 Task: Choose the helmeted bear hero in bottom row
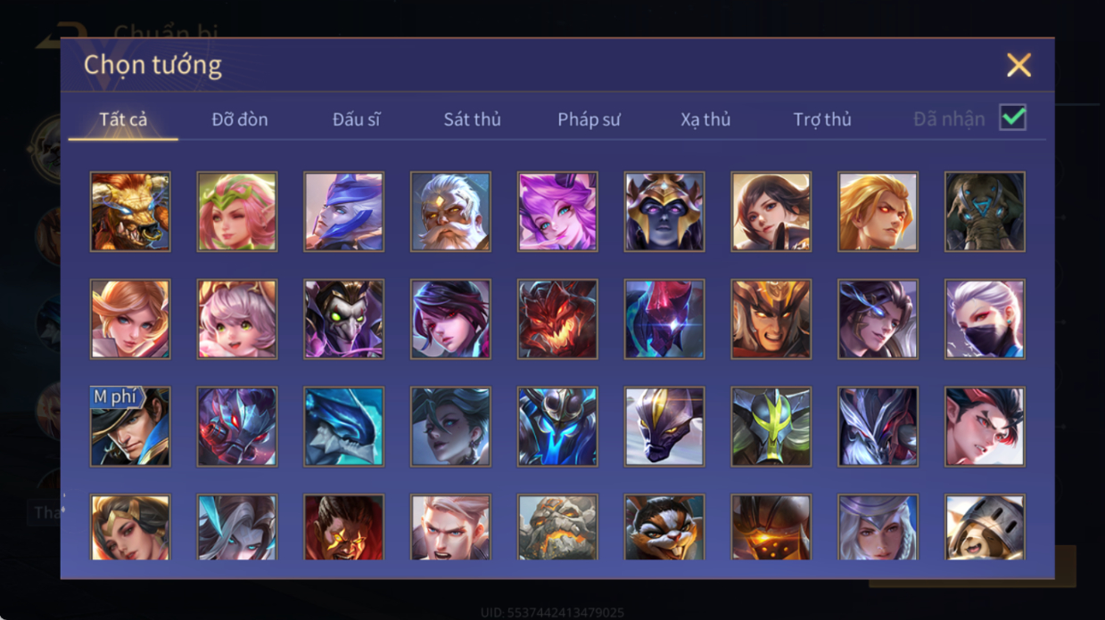click(x=985, y=527)
